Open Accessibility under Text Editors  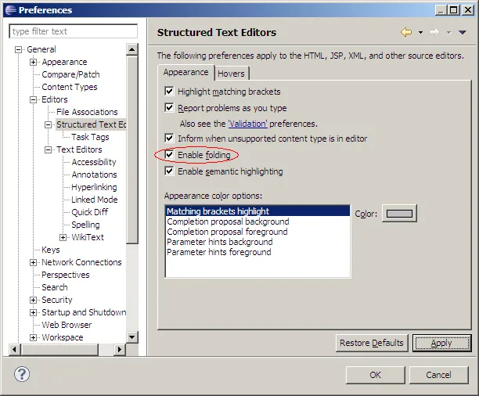pyautogui.click(x=94, y=162)
